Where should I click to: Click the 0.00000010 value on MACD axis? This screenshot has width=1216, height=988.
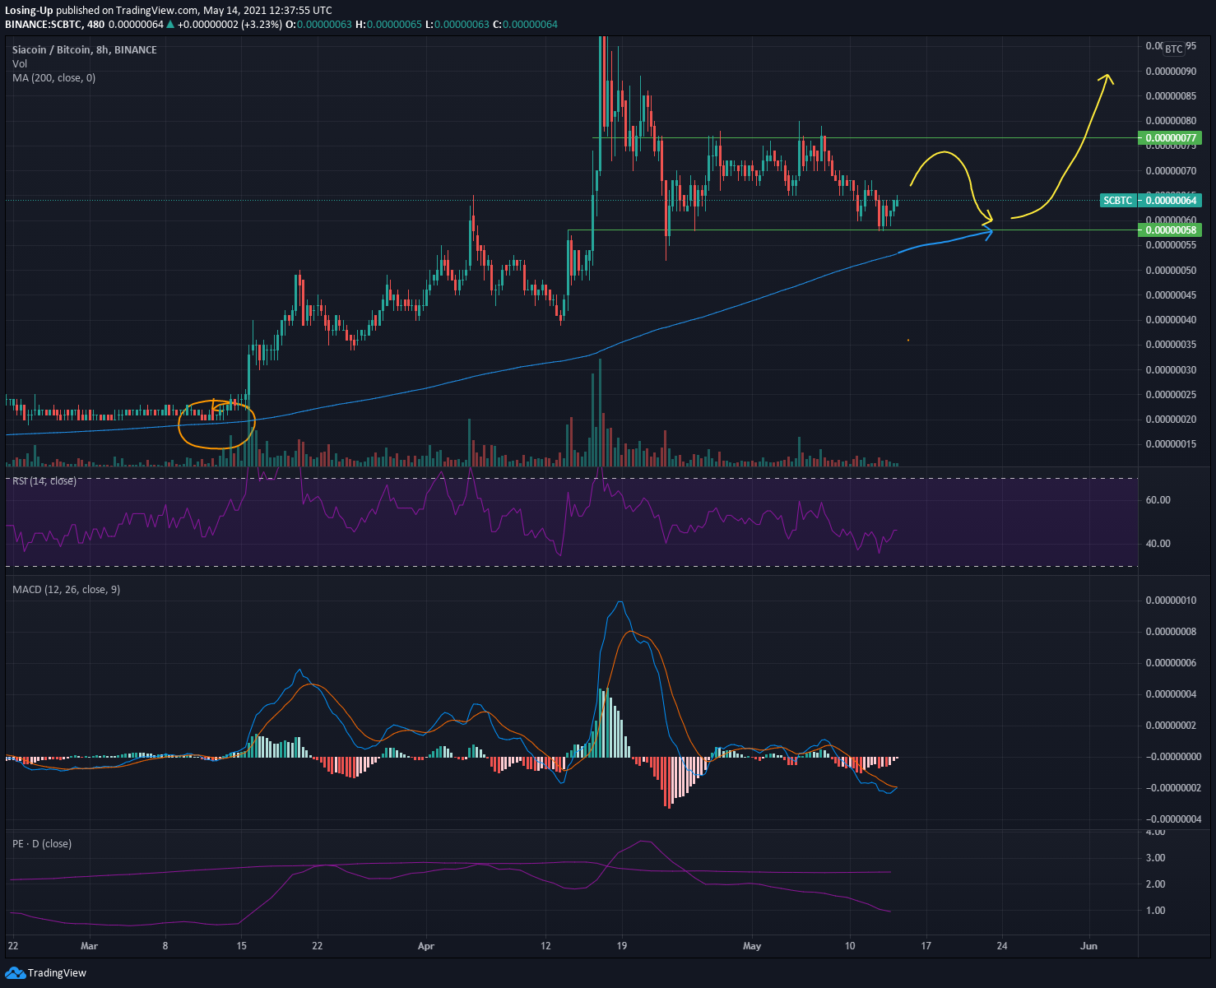pos(1171,601)
